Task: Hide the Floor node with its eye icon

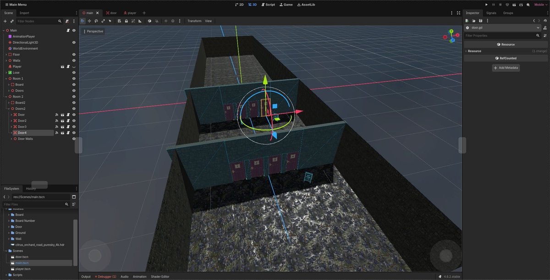Action: tap(74, 55)
